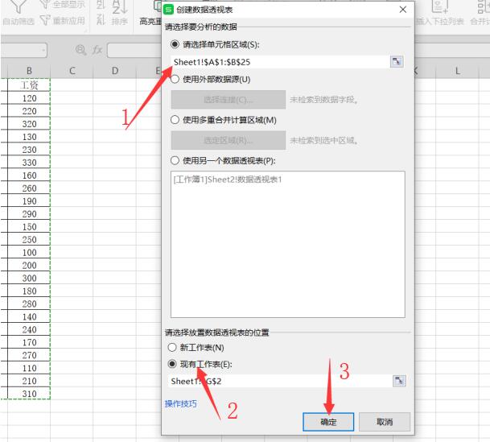Click the fx insert function icon
This screenshot has height=442, width=490.
tap(98, 52)
